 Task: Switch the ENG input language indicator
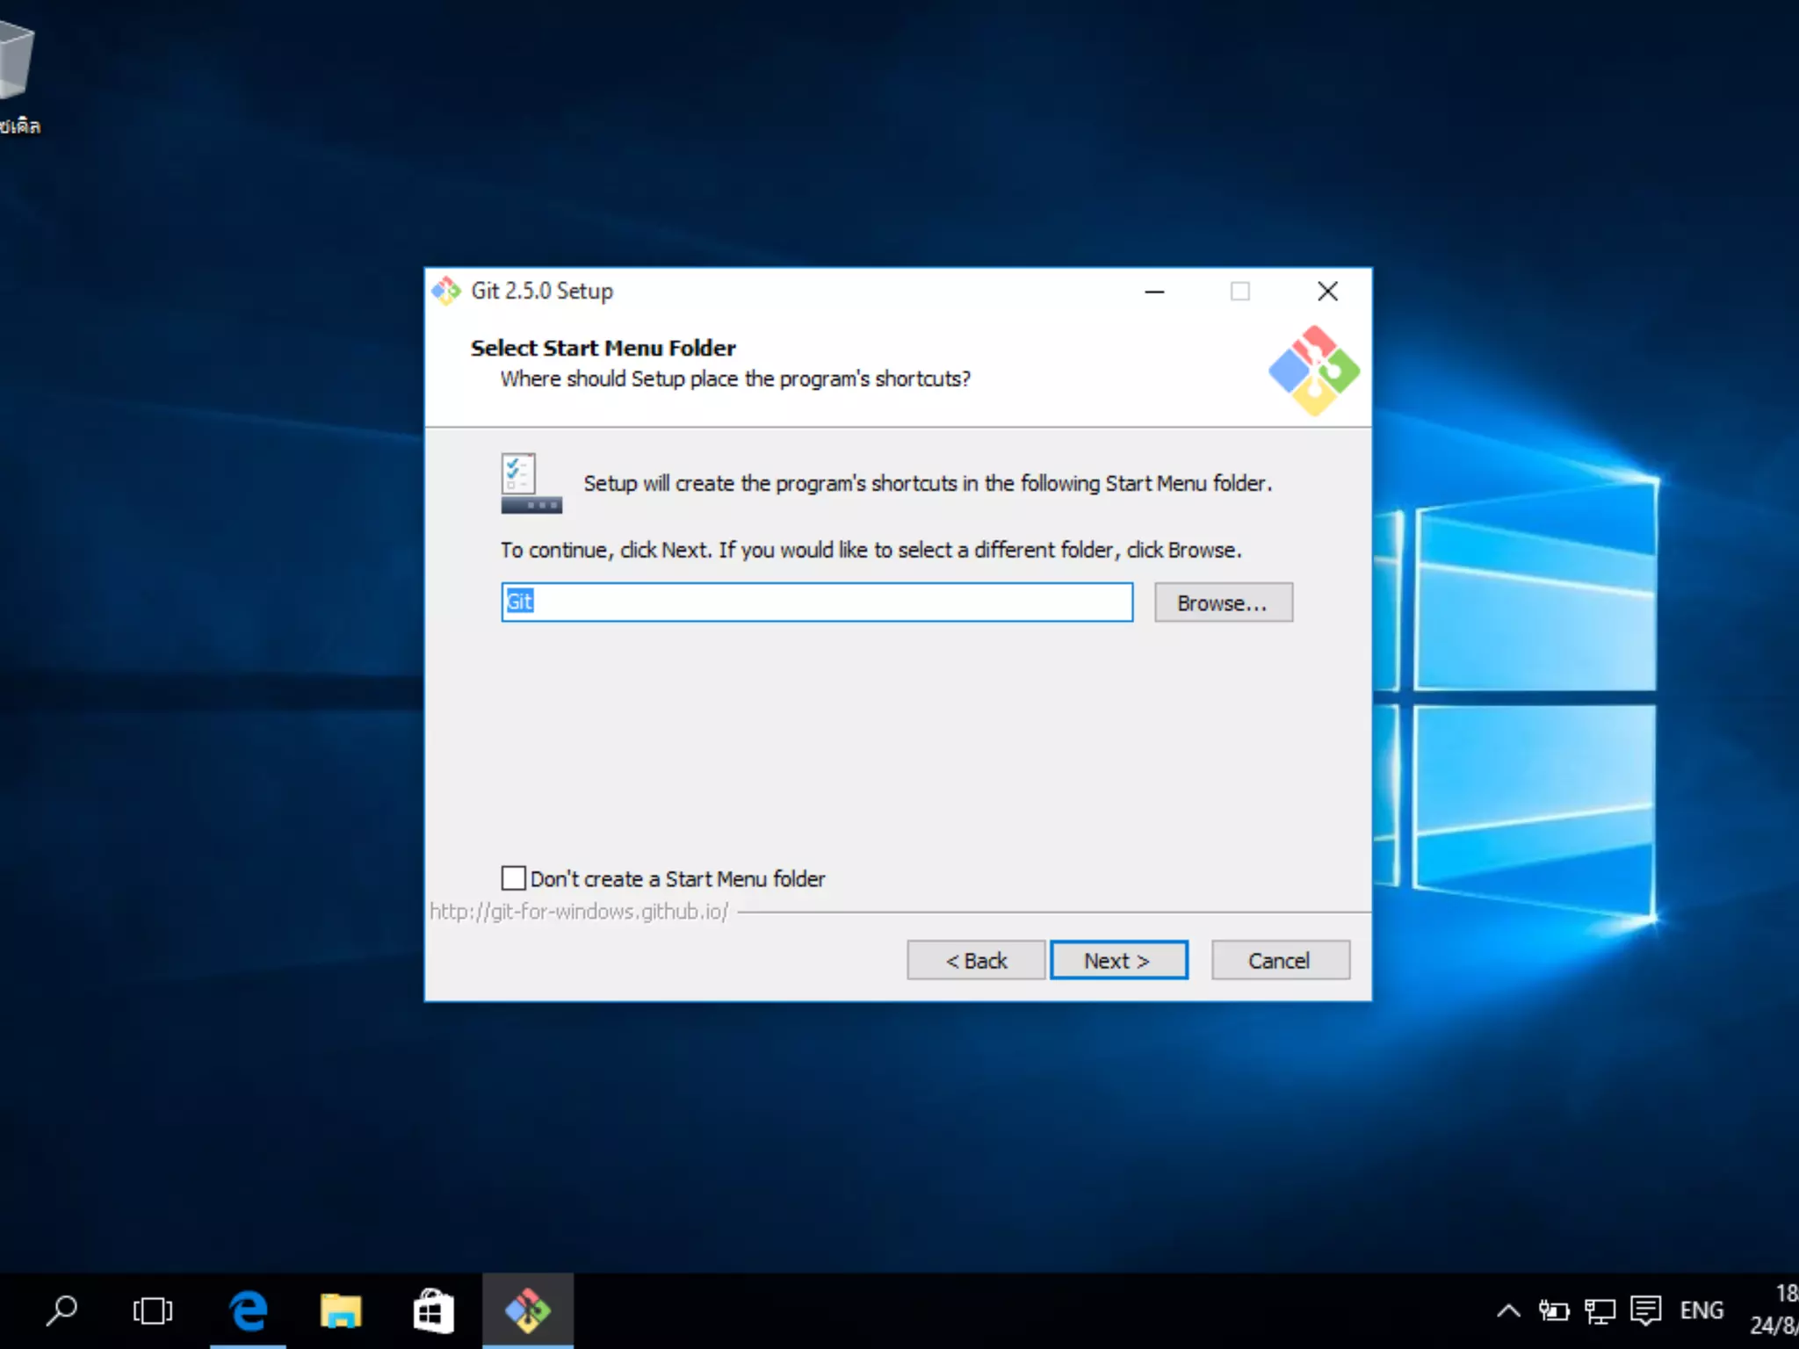pyautogui.click(x=1701, y=1310)
